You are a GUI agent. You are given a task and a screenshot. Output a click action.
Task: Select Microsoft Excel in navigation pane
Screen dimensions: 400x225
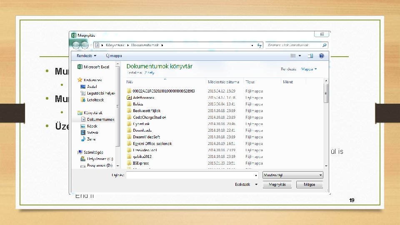(93, 67)
